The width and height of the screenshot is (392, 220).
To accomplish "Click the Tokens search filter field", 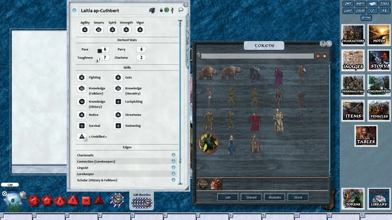I will 257,56.
